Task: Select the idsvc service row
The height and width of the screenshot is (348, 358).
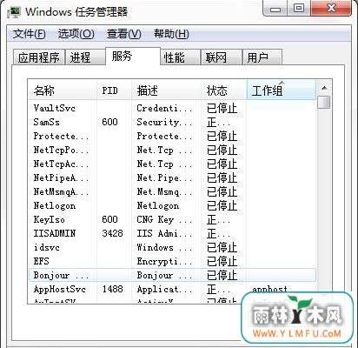Action: click(172, 247)
